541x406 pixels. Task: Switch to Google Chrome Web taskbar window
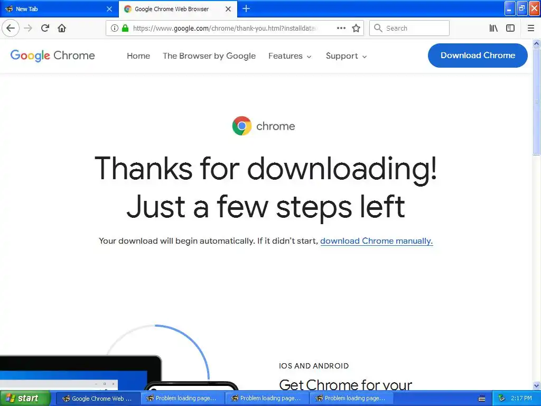pos(98,399)
